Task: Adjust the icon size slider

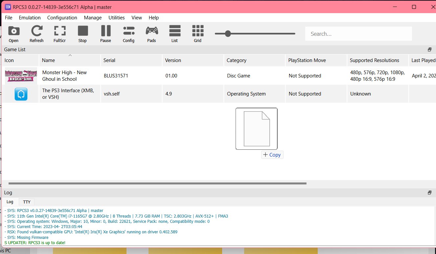Action: pyautogui.click(x=228, y=33)
